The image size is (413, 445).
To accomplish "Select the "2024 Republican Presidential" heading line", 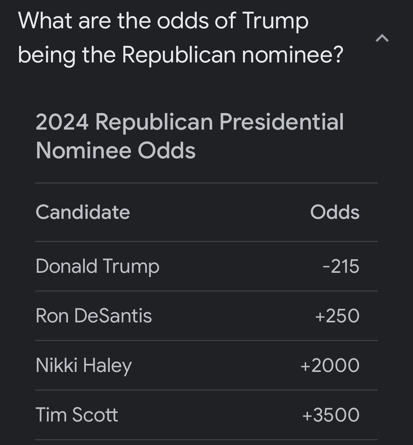I will (190, 122).
